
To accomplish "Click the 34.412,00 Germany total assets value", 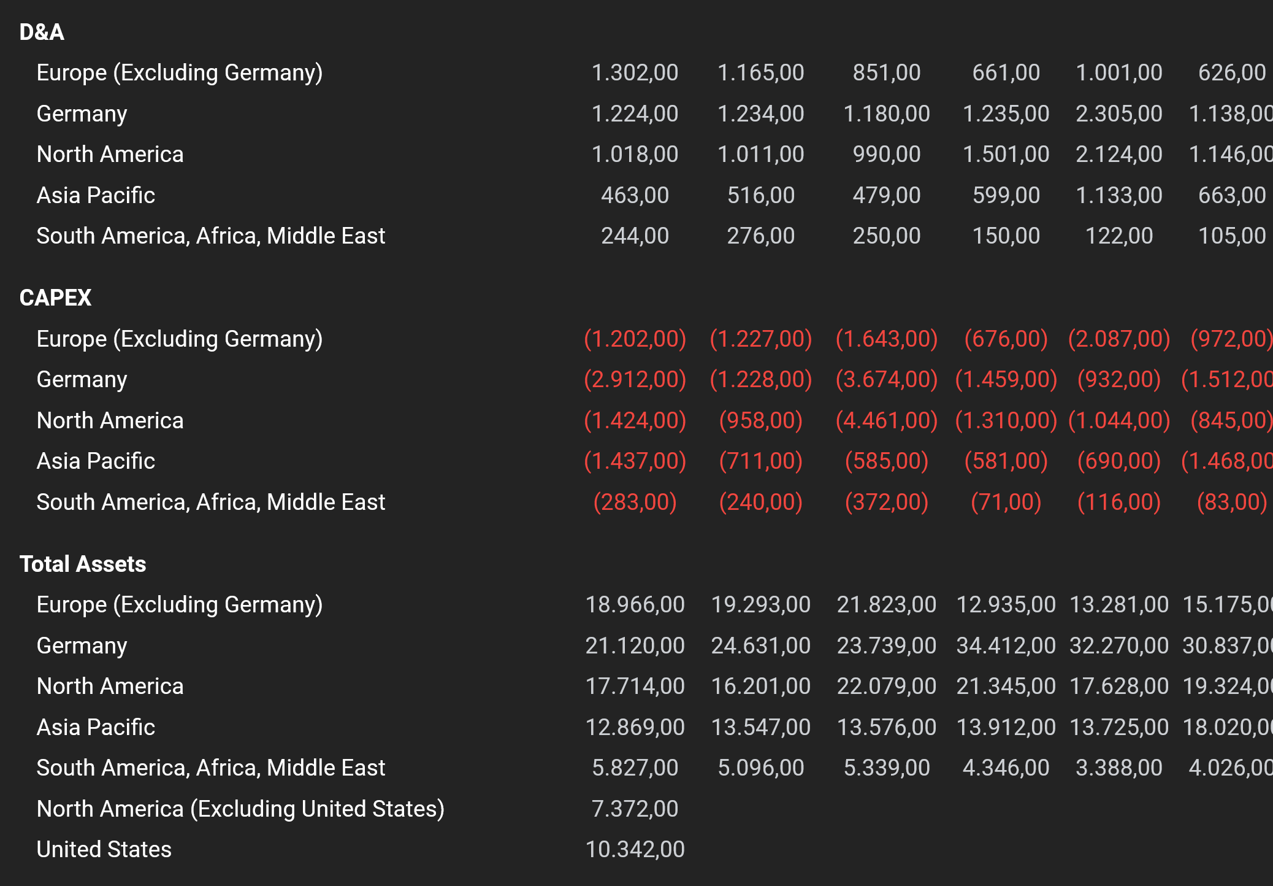I will [1006, 645].
